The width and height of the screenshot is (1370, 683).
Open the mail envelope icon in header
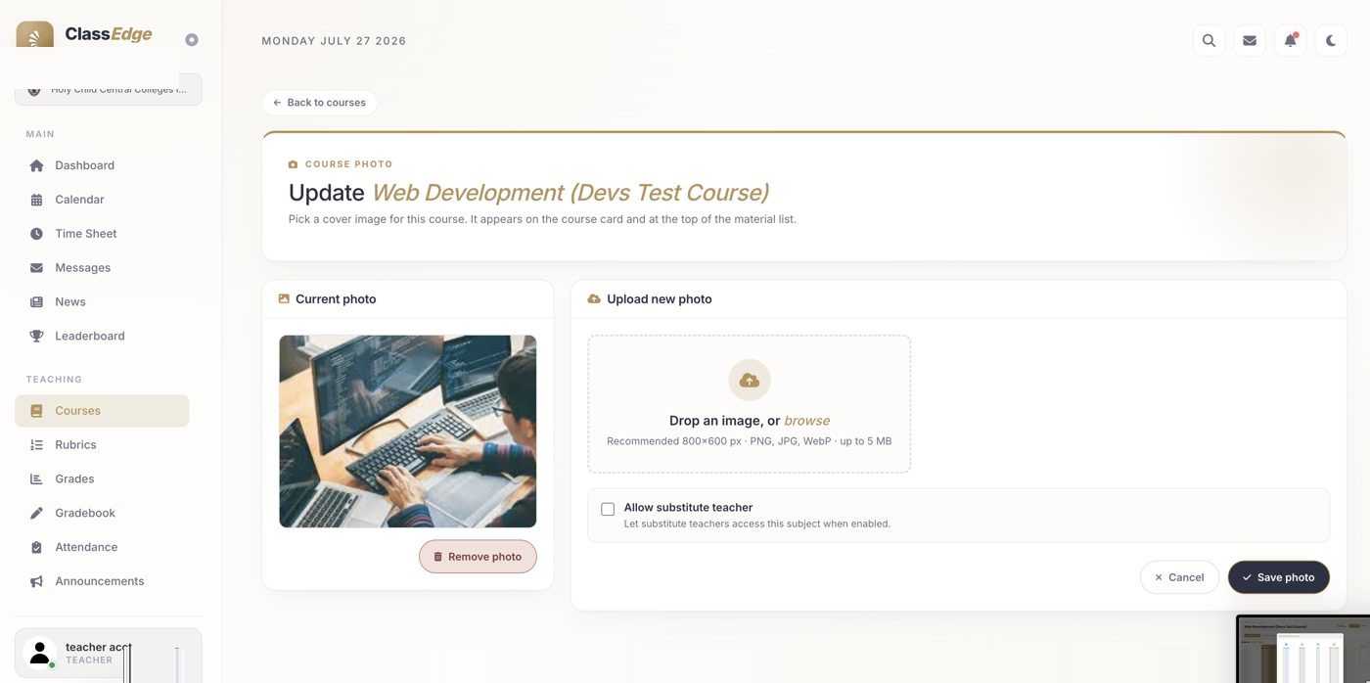pos(1250,40)
